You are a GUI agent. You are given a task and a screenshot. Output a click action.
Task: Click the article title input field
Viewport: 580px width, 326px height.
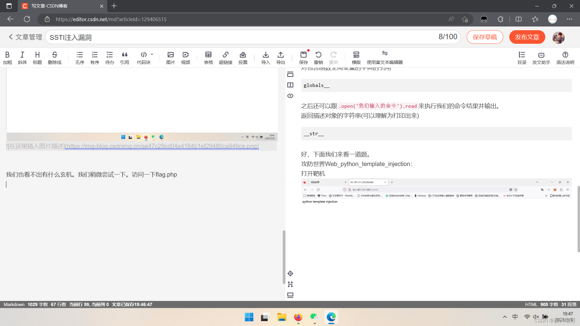[242, 37]
